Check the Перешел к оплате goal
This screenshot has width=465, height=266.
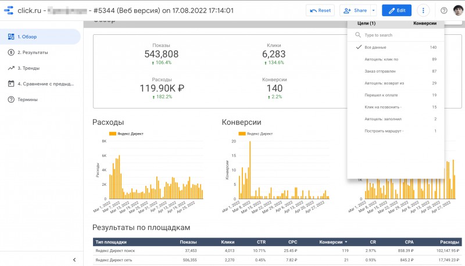pos(380,95)
